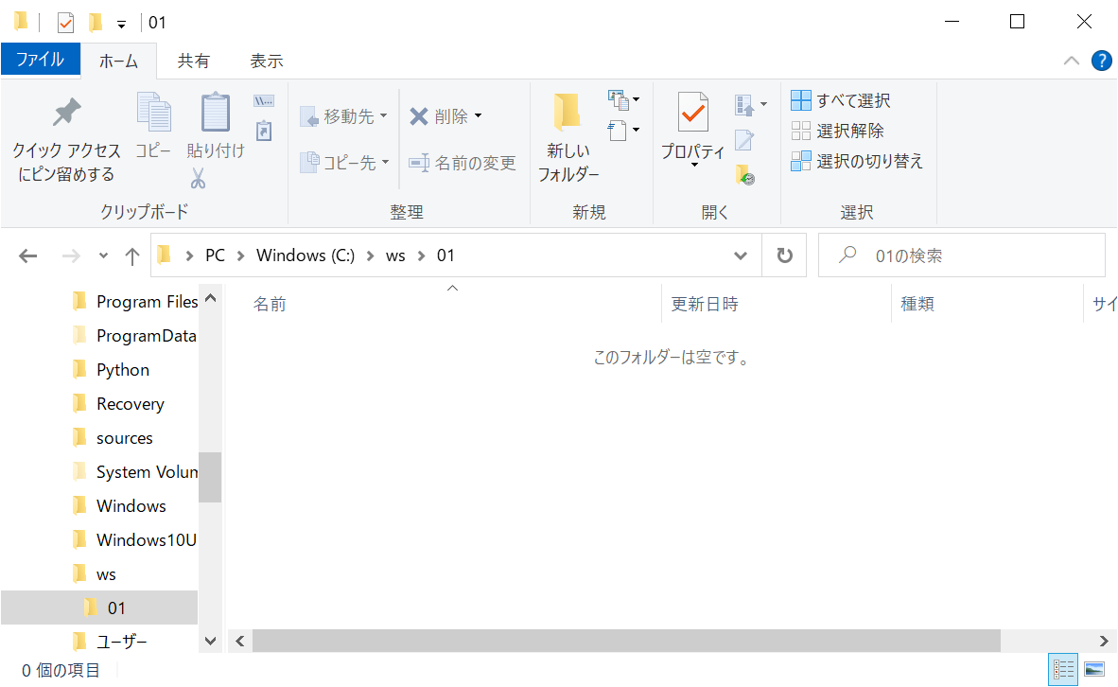Switch to the 共有 tab
1118x687 pixels.
coord(193,62)
